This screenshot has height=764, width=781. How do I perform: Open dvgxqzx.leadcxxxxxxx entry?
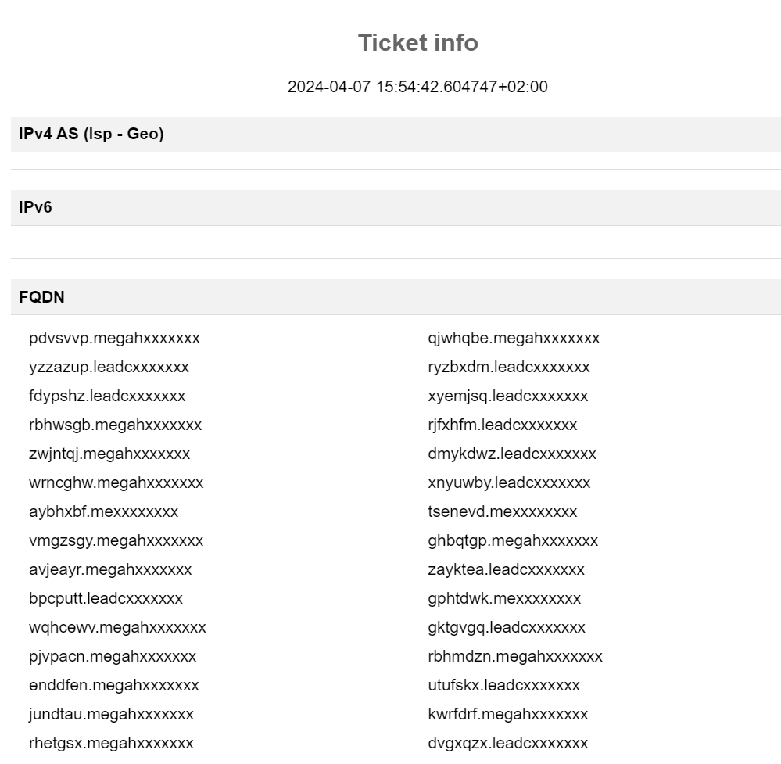507,743
